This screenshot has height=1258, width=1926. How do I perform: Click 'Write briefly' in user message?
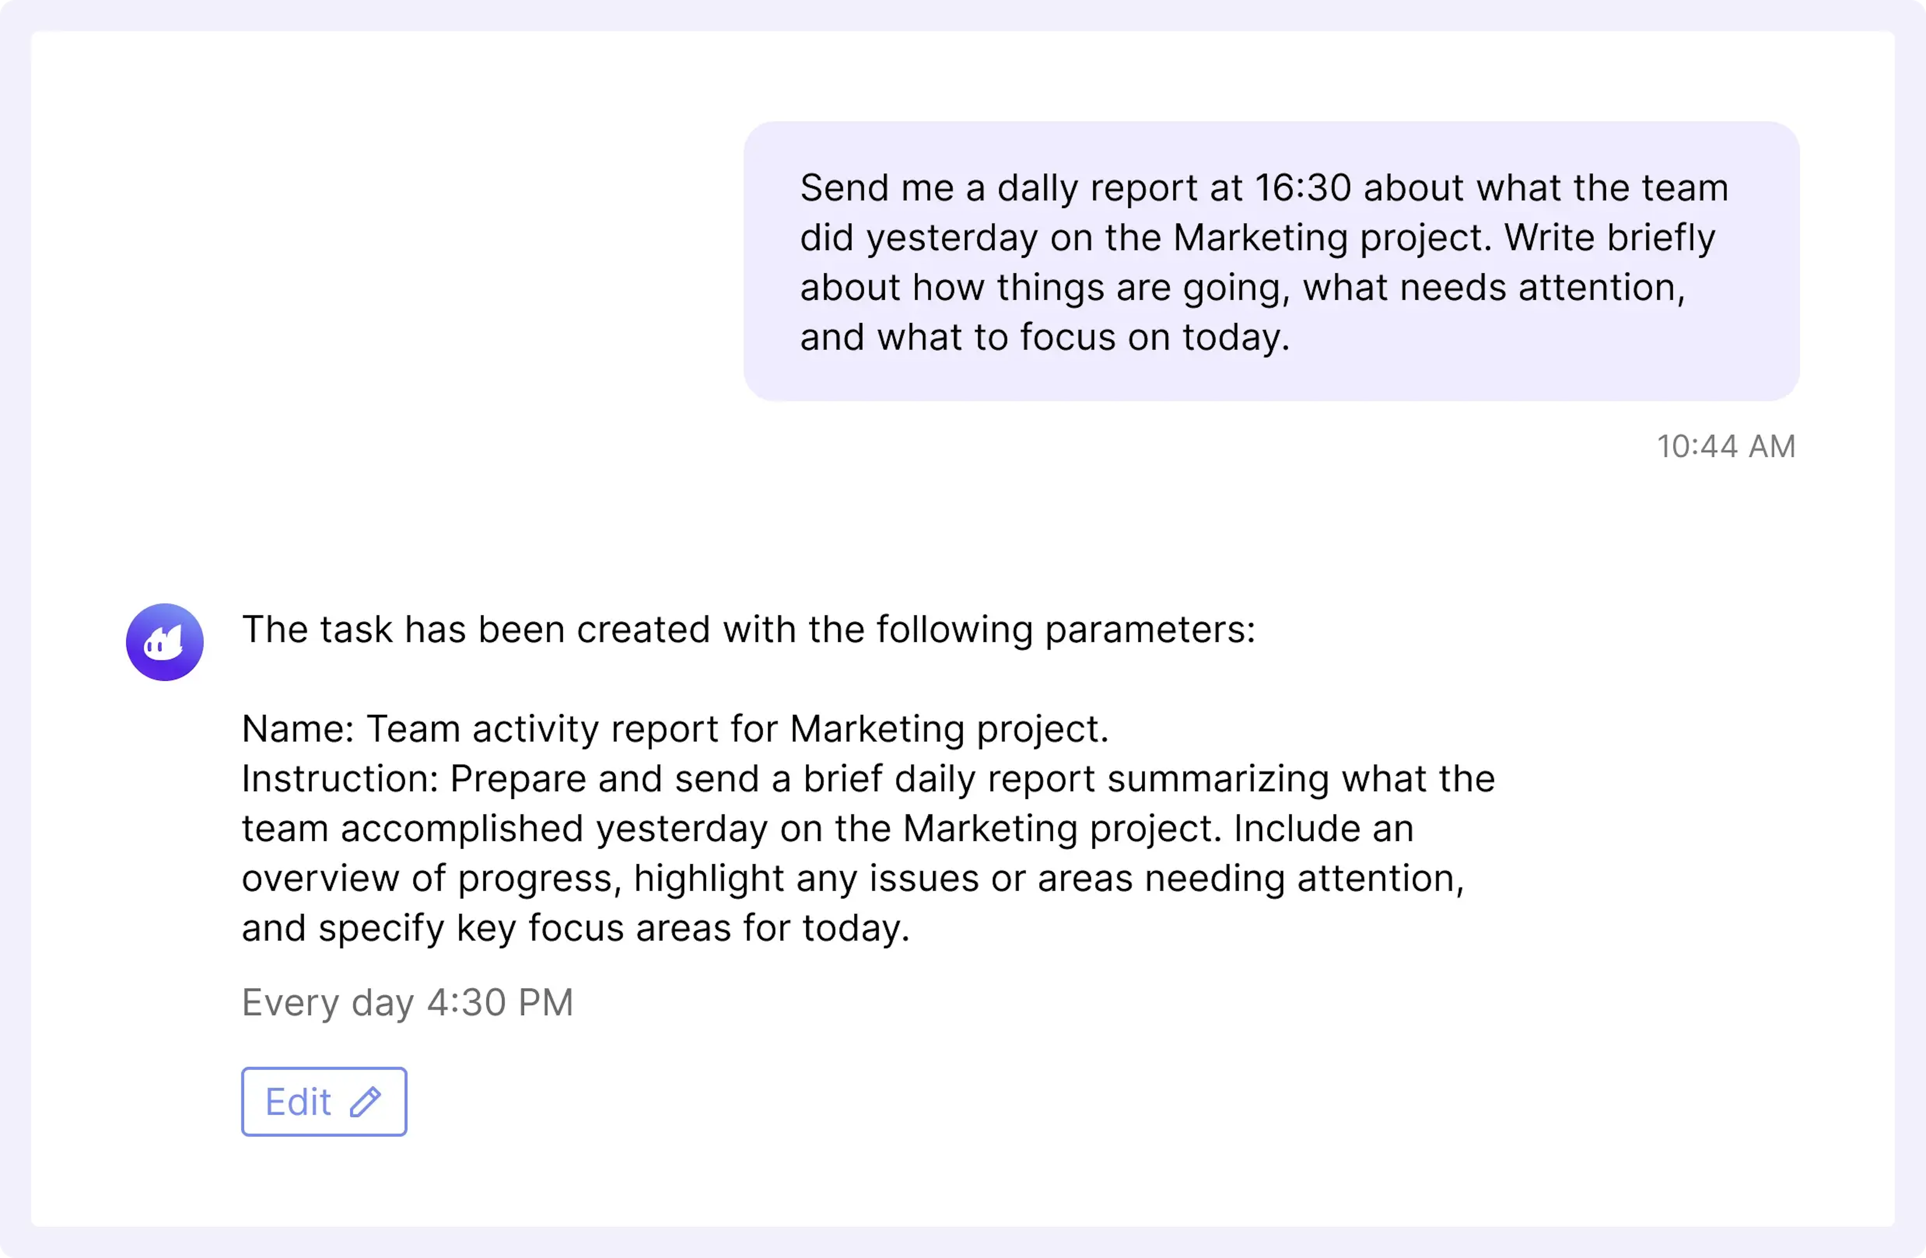pyautogui.click(x=1609, y=238)
